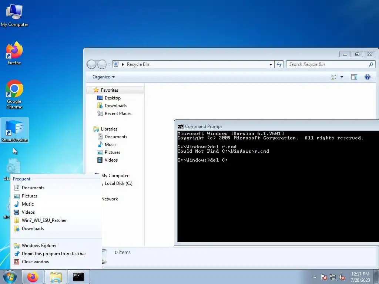Image resolution: width=379 pixels, height=284 pixels.
Task: Open the address bar history dropdown
Action: 271,64
